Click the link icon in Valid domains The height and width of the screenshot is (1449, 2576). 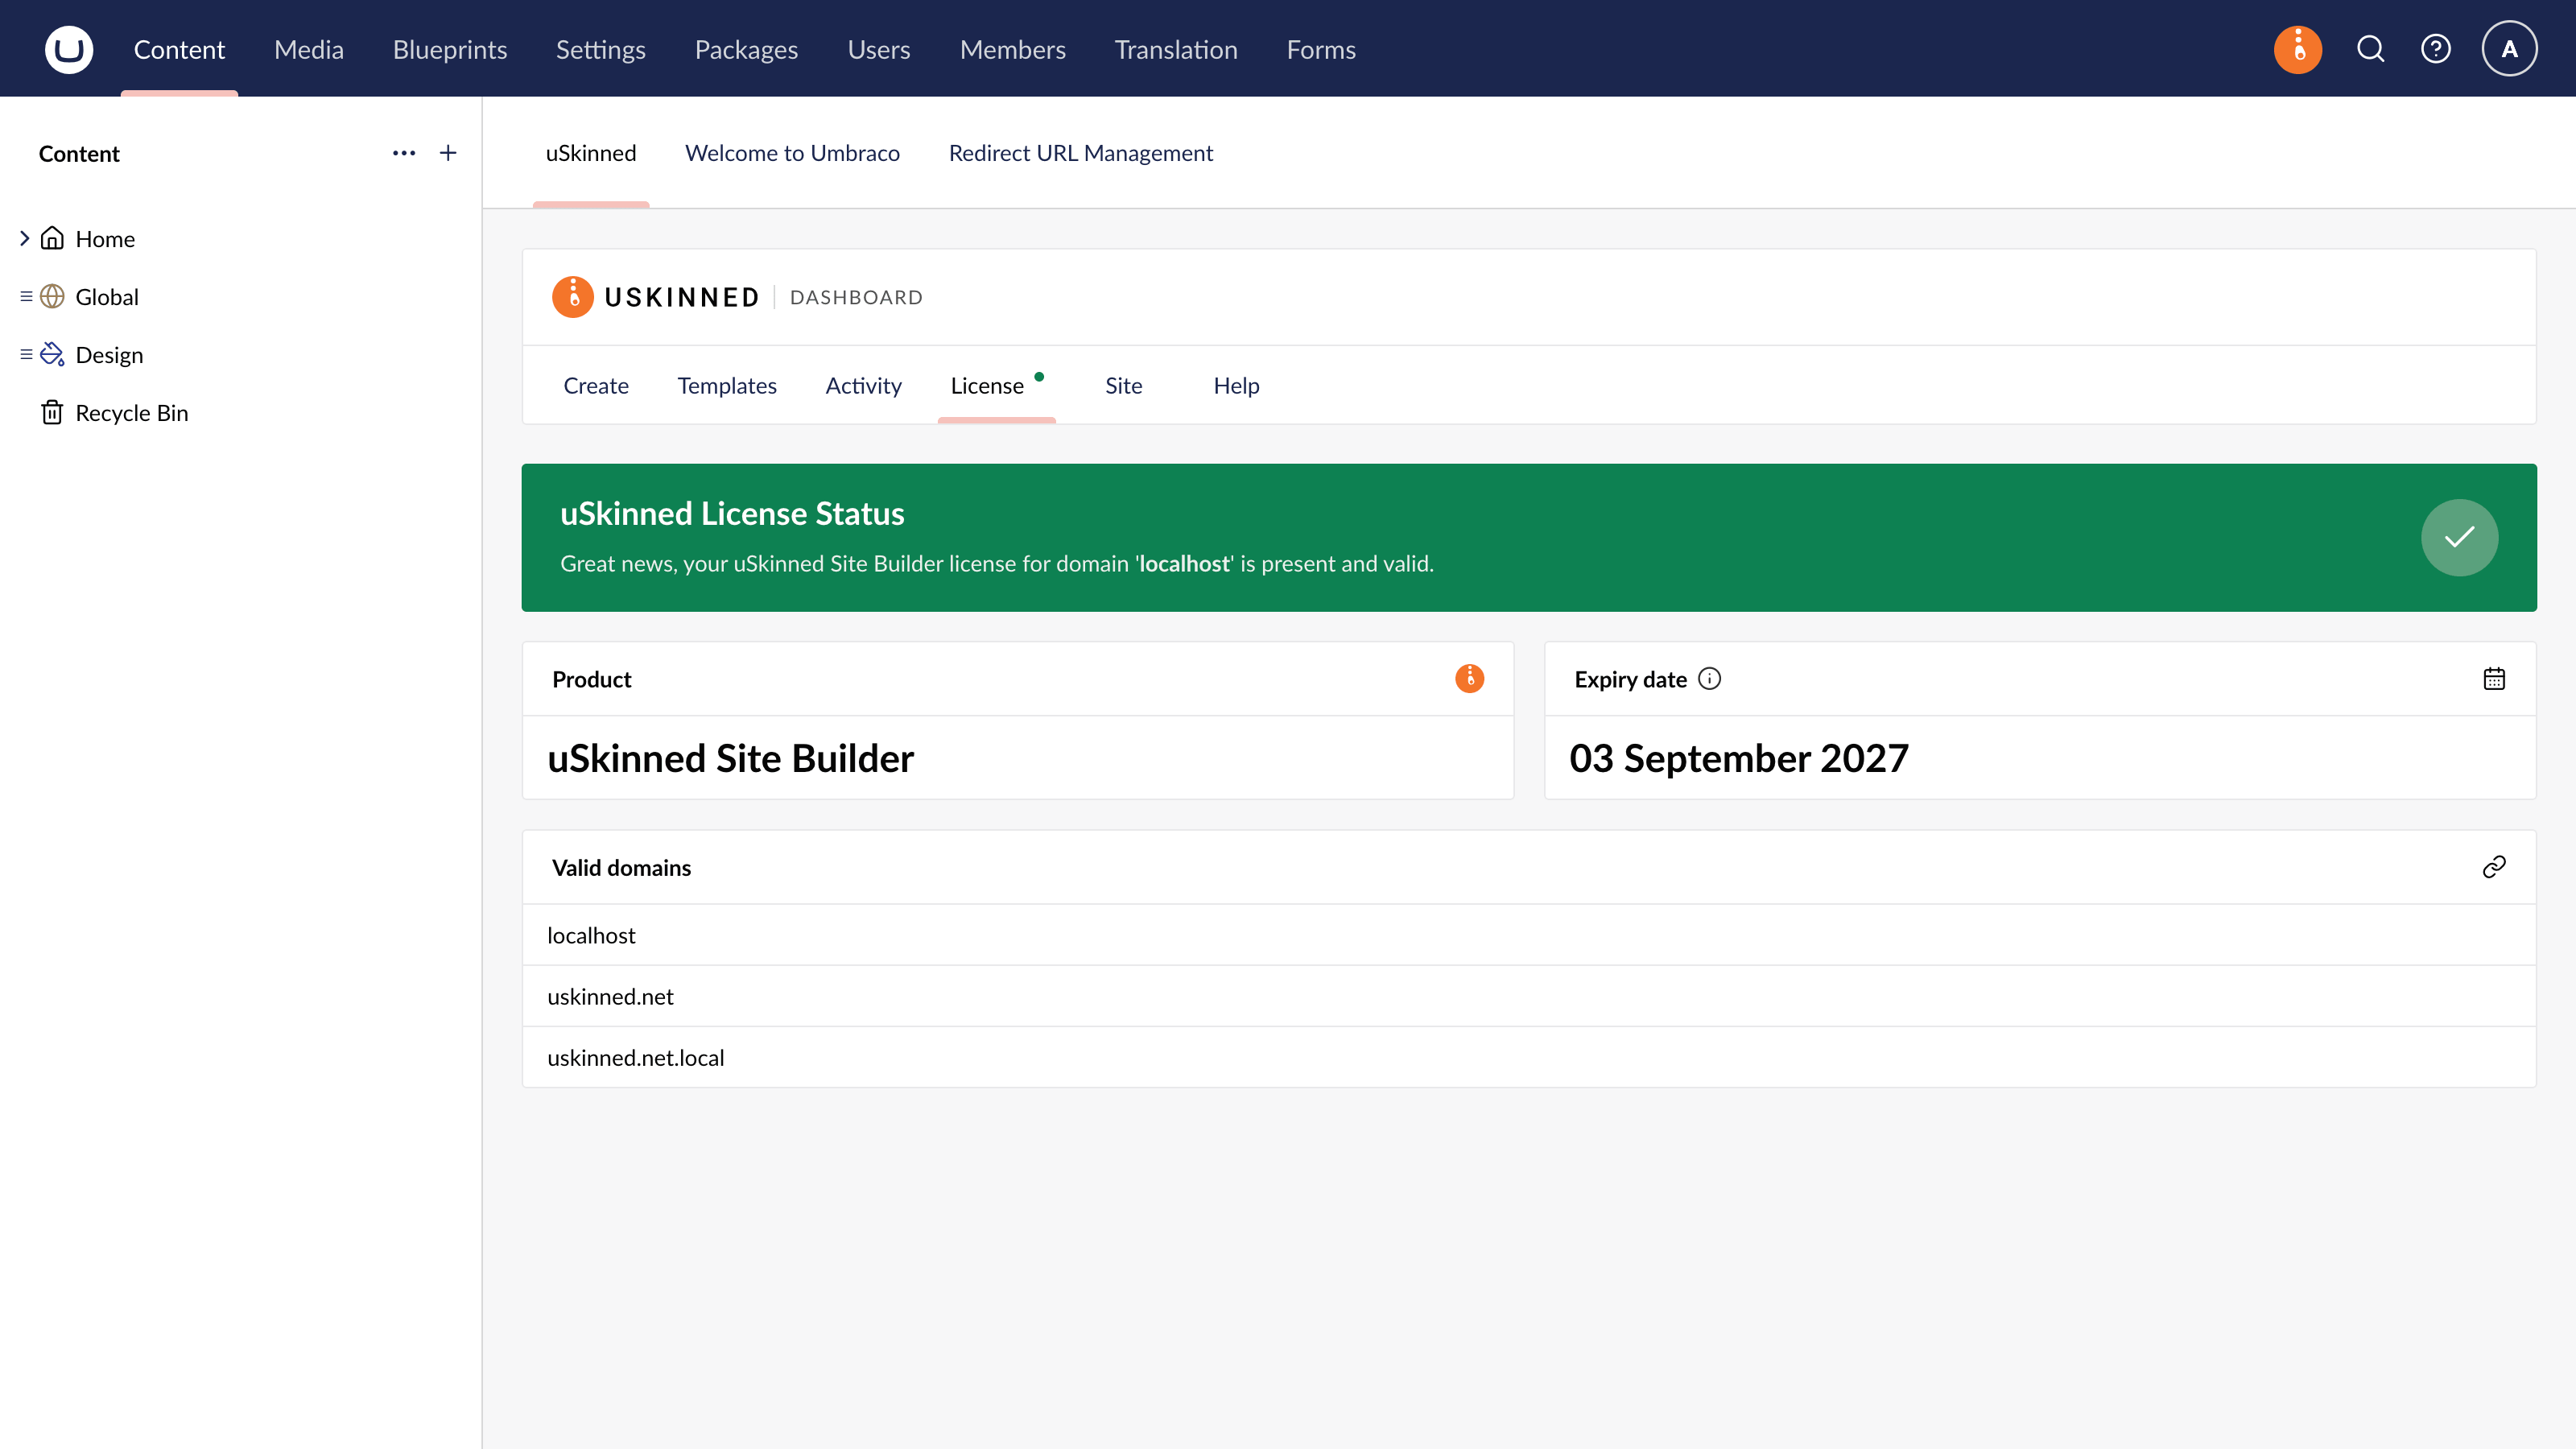[x=2494, y=867]
